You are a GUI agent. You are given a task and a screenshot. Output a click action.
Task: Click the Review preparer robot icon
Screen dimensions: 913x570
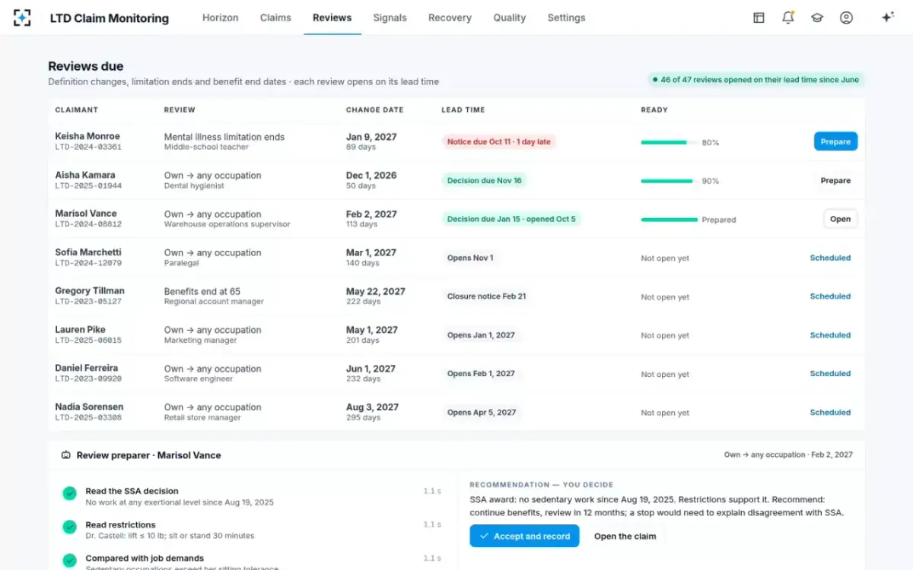(66, 455)
